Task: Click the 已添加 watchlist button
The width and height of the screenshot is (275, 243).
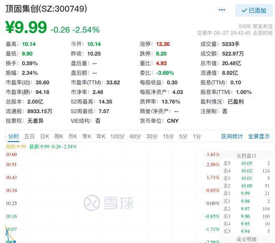Action: (254, 10)
